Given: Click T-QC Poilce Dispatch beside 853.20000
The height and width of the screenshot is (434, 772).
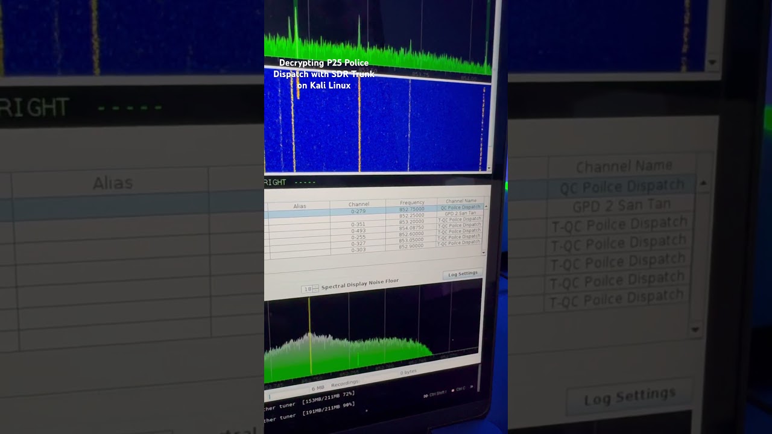Looking at the screenshot, I should tap(460, 219).
